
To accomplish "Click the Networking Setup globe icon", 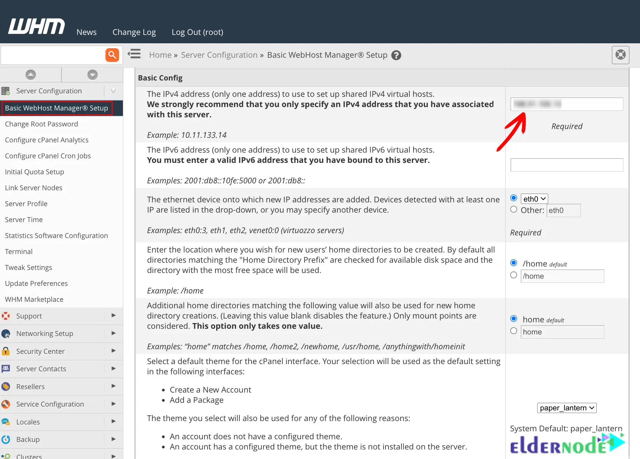I will pyautogui.click(x=6, y=334).
